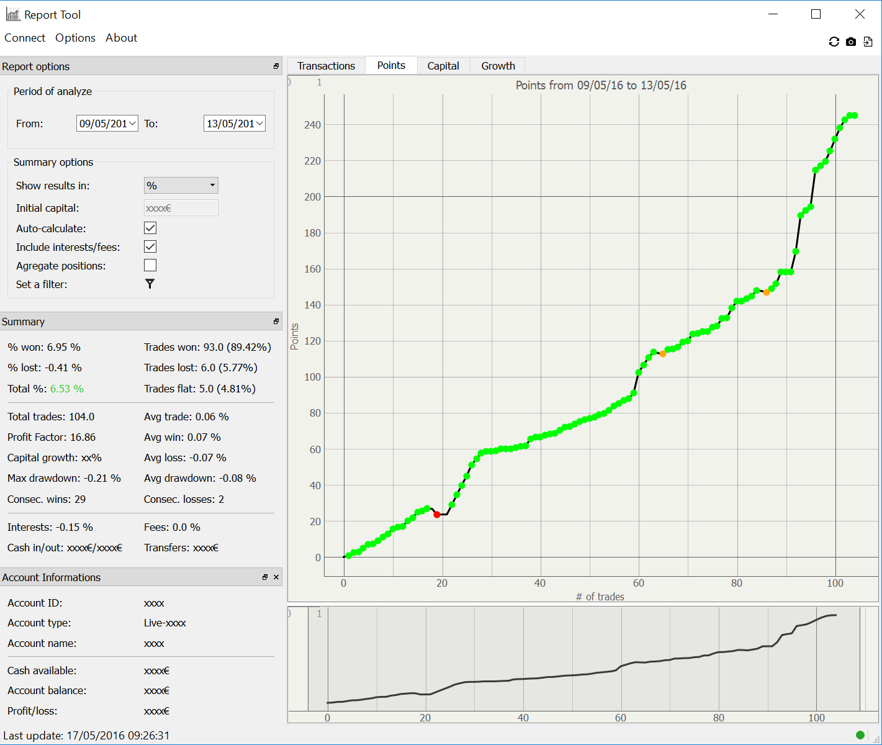Click the Max drawdown: -0.21 % text
The height and width of the screenshot is (745, 882).
[64, 478]
